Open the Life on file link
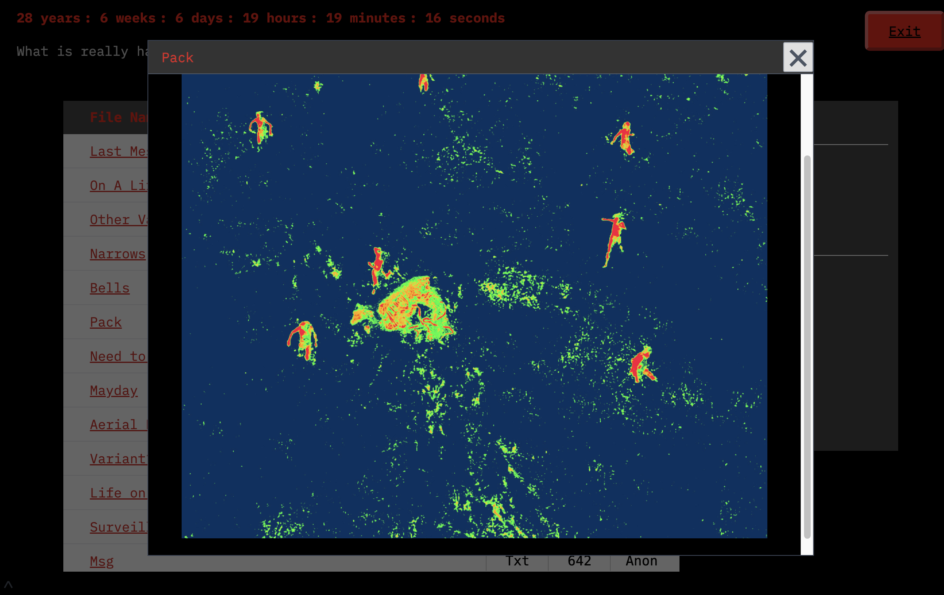The image size is (944, 595). click(x=117, y=493)
